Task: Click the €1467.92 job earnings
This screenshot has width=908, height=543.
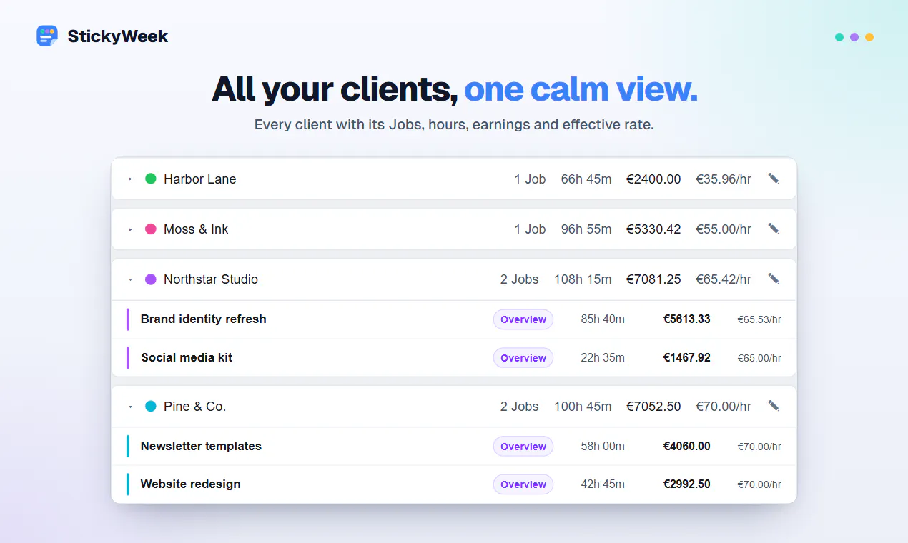Action: pyautogui.click(x=687, y=357)
